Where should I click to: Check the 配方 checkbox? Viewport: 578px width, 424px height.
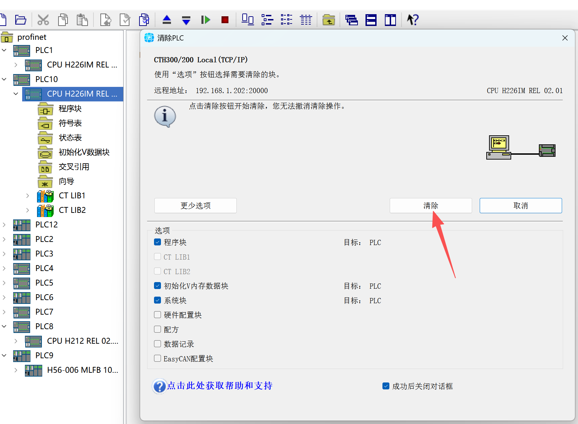point(157,329)
